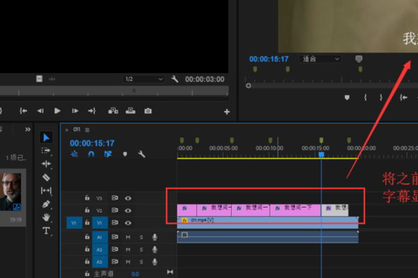Toggle lock on track A1
Image resolution: width=418 pixels, height=278 pixels.
point(87,236)
